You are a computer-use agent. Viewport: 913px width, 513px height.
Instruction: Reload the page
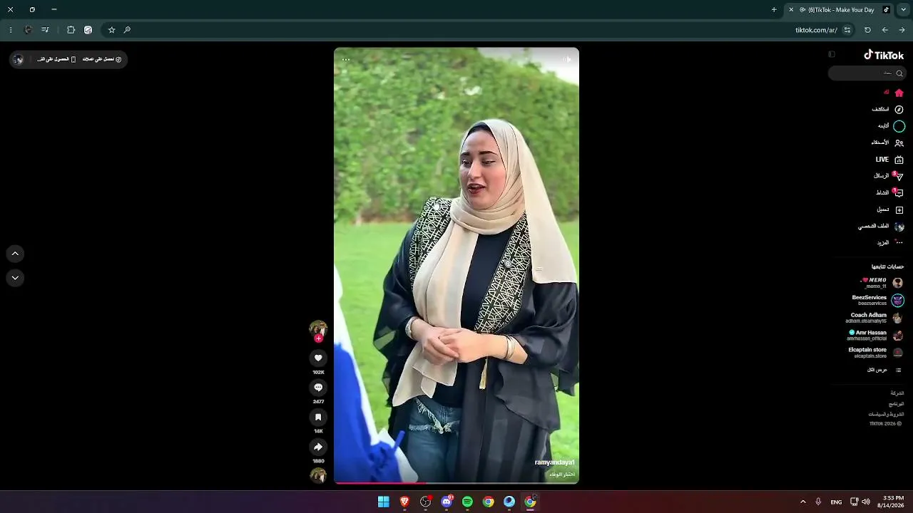click(x=867, y=30)
